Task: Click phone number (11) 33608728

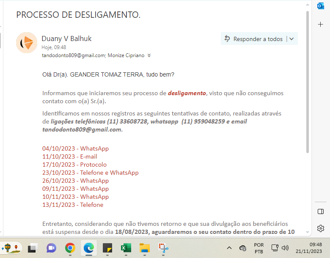Action: pyautogui.click(x=127, y=121)
